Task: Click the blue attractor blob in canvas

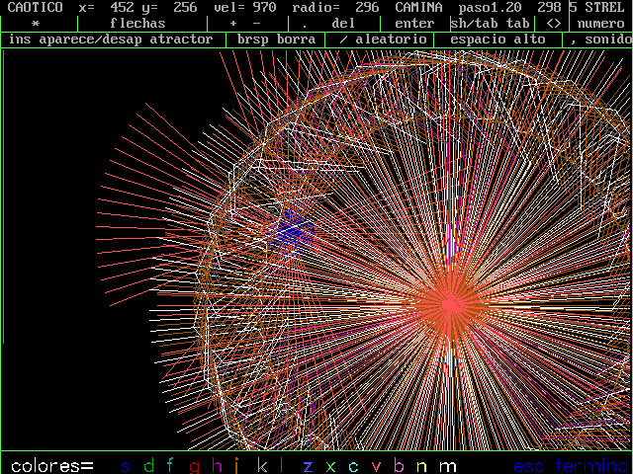Action: pyautogui.click(x=292, y=232)
